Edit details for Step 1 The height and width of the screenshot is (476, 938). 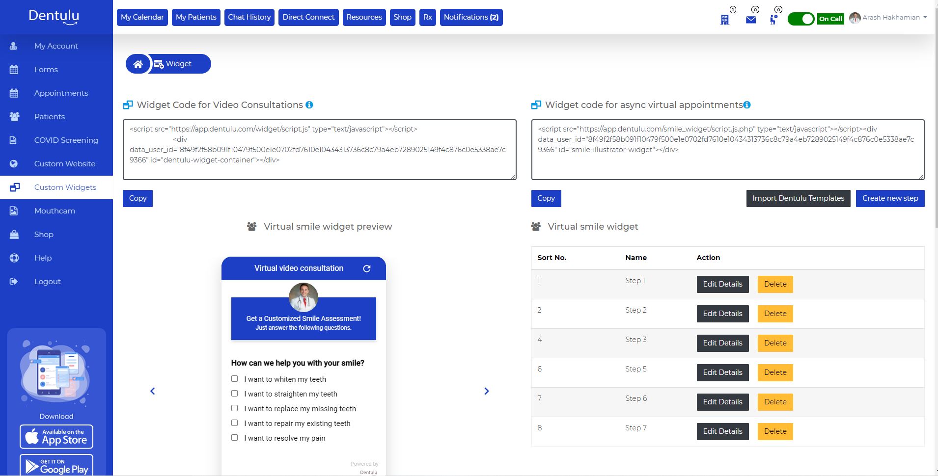click(723, 284)
